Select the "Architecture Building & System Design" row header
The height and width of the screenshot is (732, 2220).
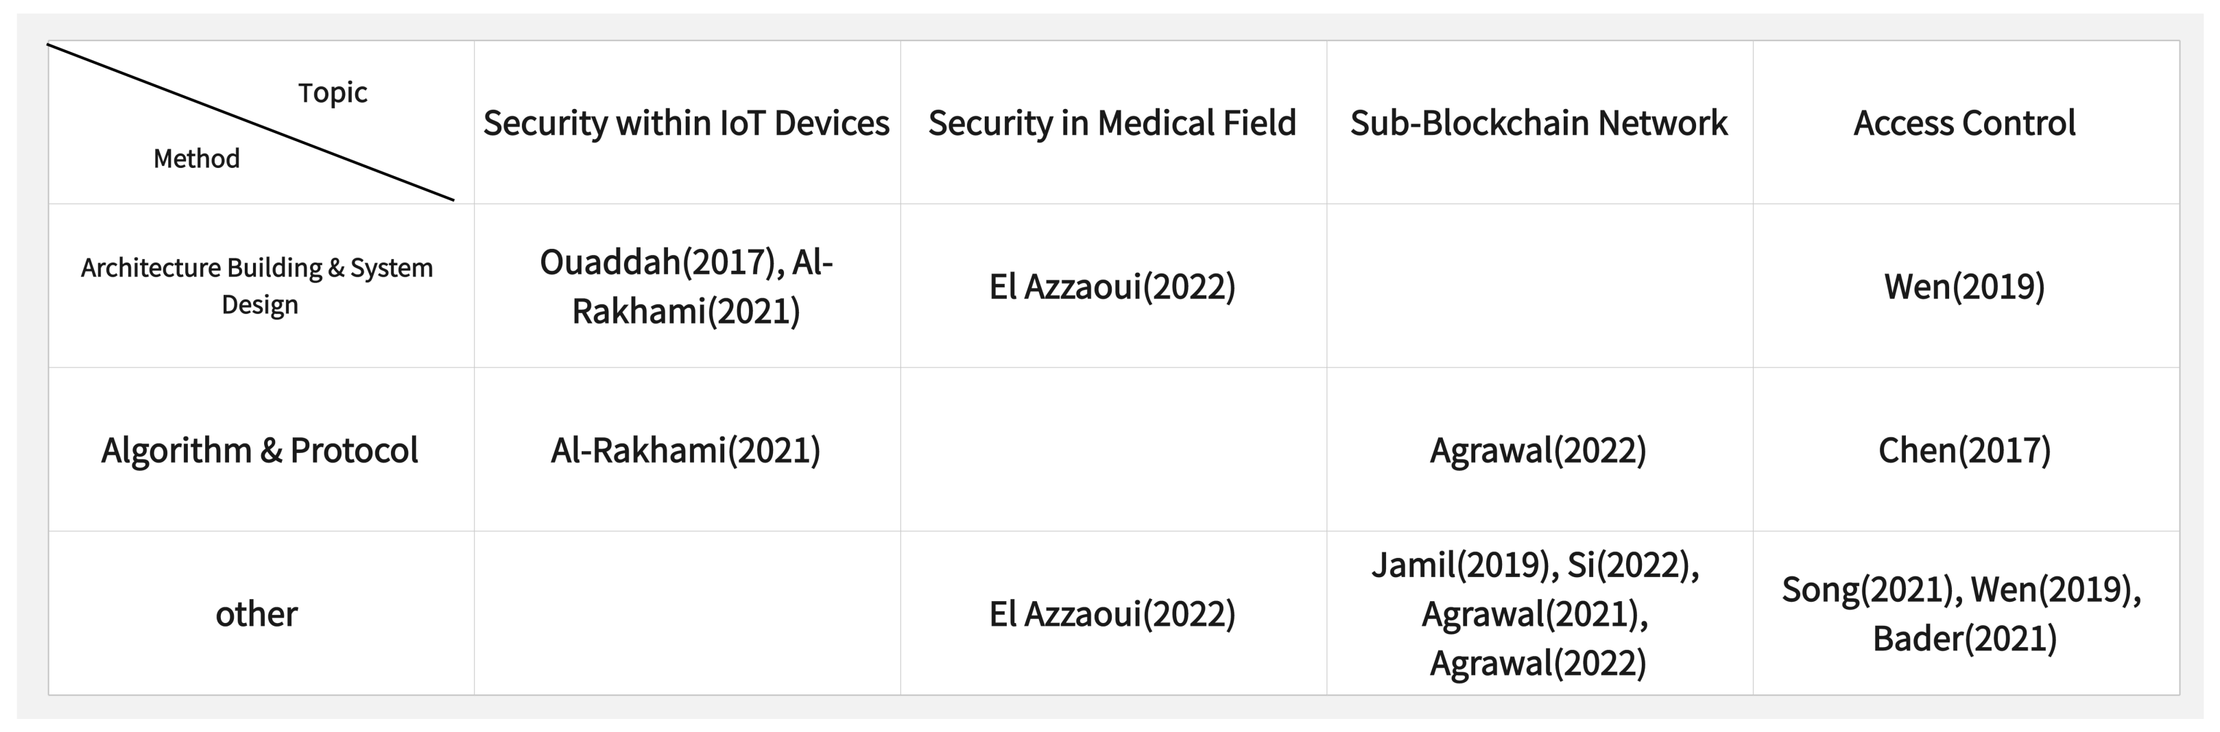[x=256, y=286]
